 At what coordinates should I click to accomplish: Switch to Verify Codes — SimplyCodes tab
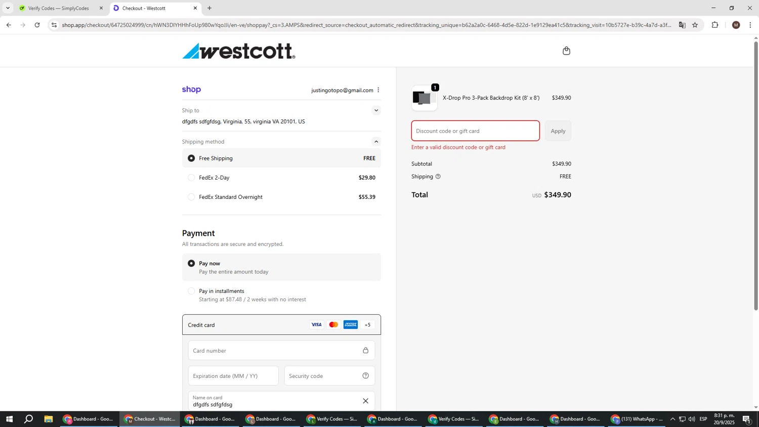[x=60, y=8]
